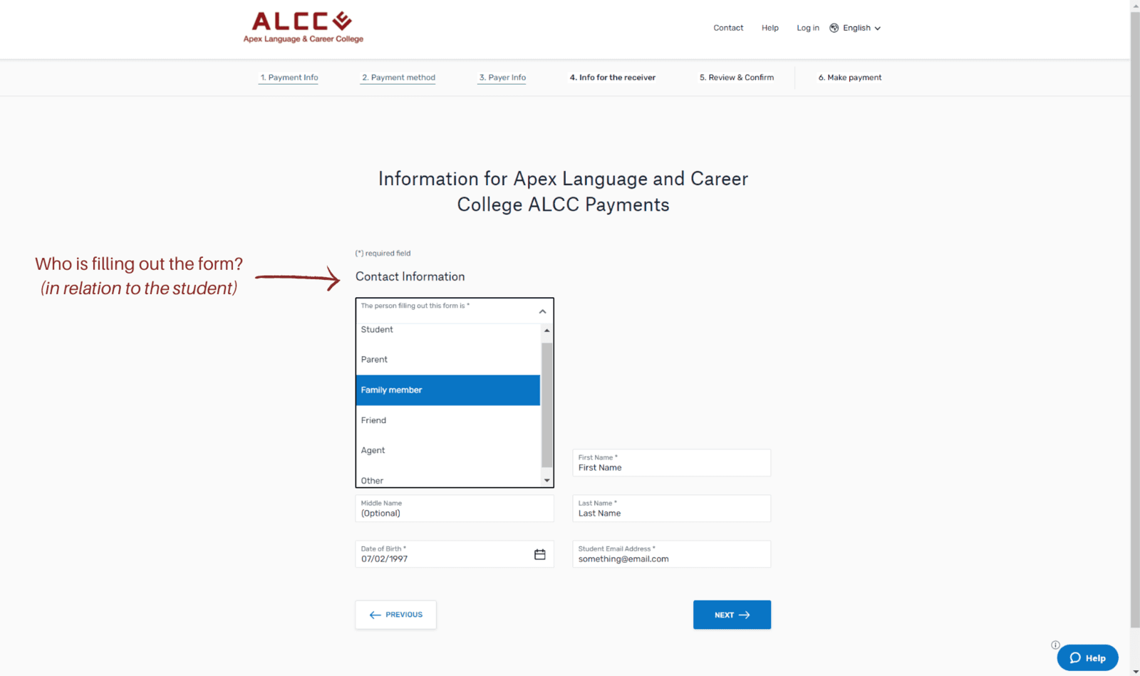The image size is (1140, 676).
Task: Collapse the person filling form dropdown chevron
Action: (542, 311)
